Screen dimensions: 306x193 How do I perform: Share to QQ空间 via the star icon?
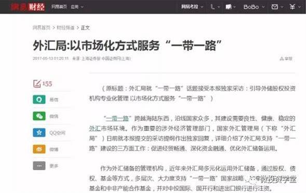click(39, 133)
